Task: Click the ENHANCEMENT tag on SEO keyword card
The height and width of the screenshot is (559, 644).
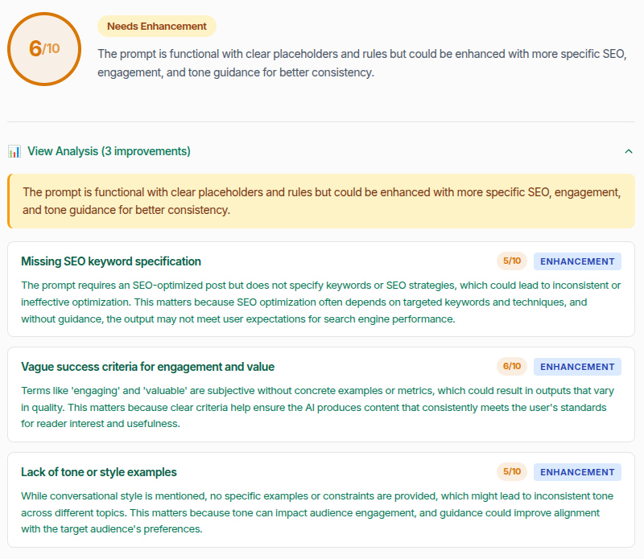Action: [577, 261]
